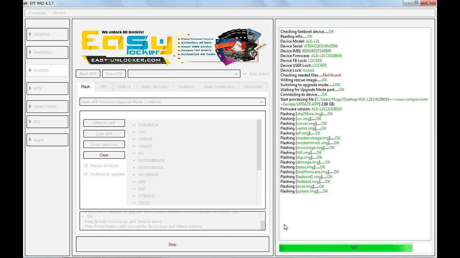Open the HUAWEI sidebar section
Screen dimensions: 460x258
pyautogui.click(x=47, y=71)
